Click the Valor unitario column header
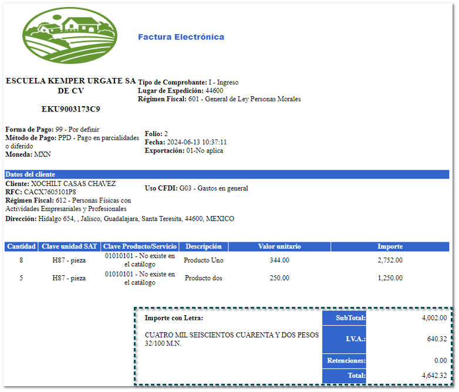This screenshot has width=459, height=392. pyautogui.click(x=279, y=246)
